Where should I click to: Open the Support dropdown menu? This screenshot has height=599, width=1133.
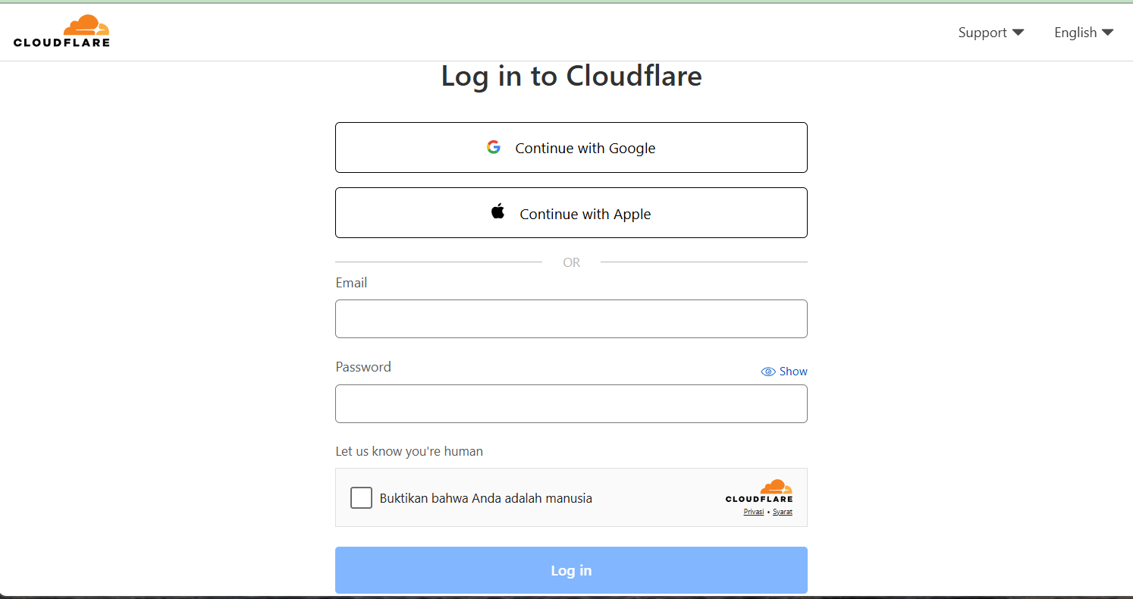click(990, 33)
